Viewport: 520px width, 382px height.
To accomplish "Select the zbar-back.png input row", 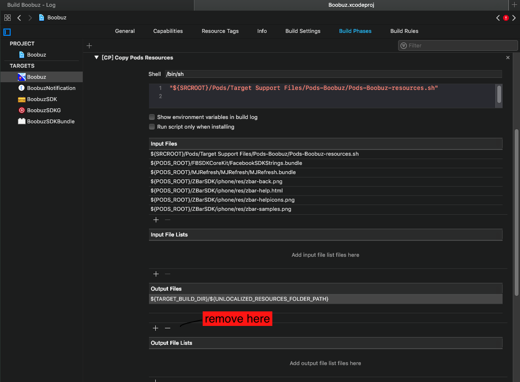I will tap(326, 181).
